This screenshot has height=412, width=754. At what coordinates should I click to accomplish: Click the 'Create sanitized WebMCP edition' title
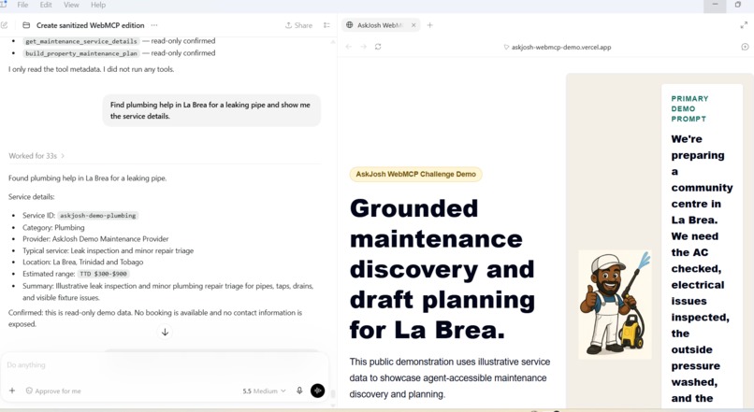click(x=91, y=25)
